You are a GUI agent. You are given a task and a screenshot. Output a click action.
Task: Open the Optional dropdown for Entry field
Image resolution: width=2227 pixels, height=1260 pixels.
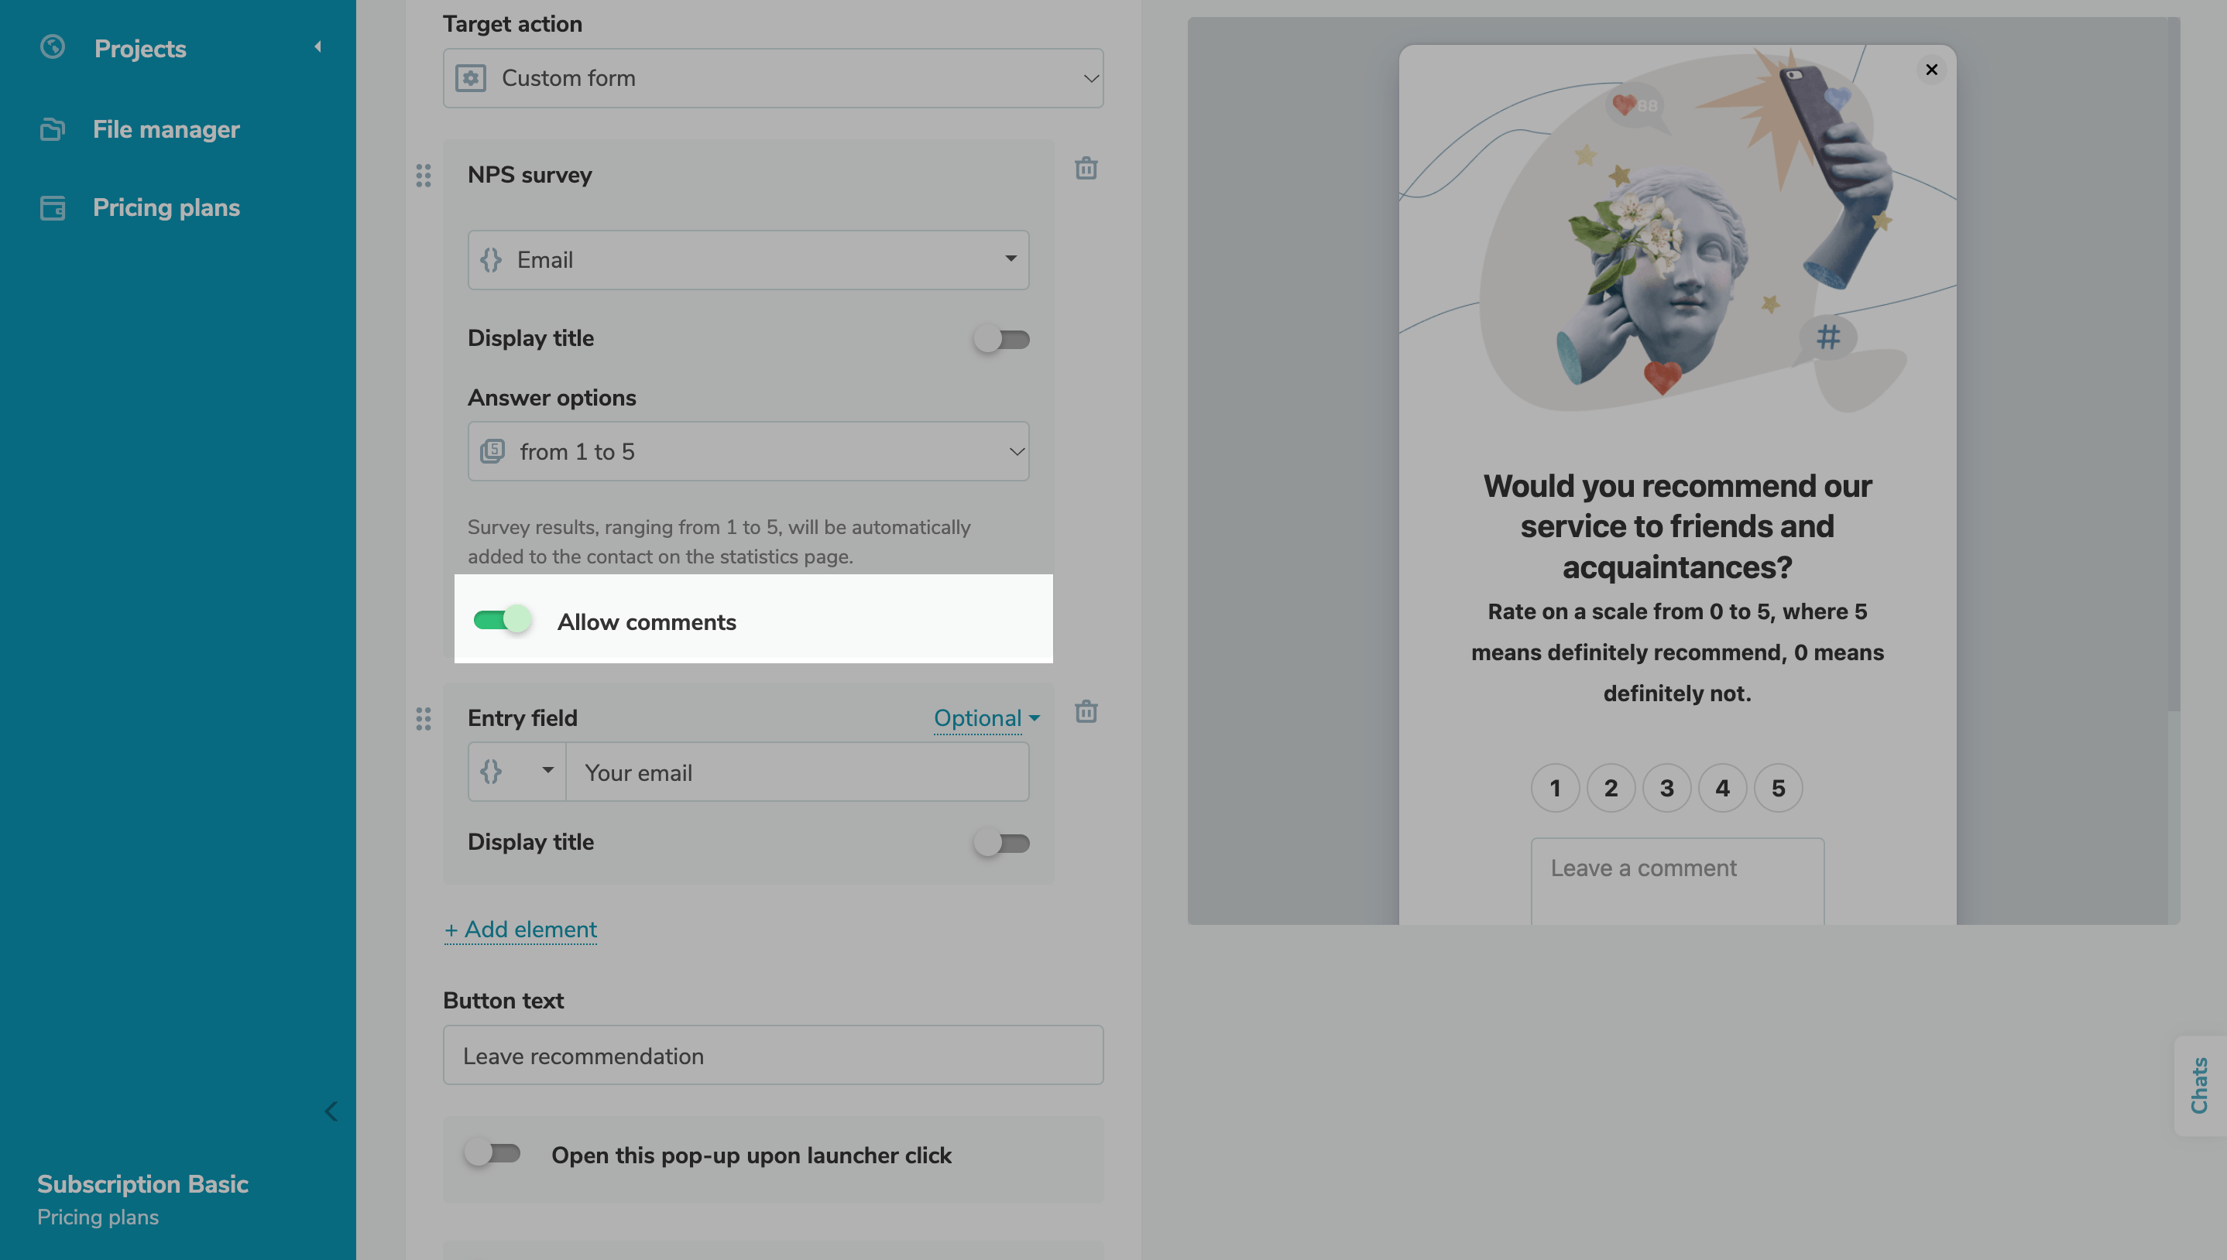click(986, 718)
